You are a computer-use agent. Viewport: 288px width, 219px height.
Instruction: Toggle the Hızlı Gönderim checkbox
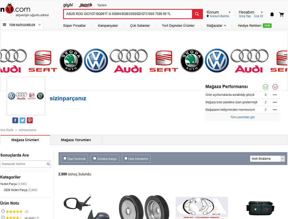[126, 158]
